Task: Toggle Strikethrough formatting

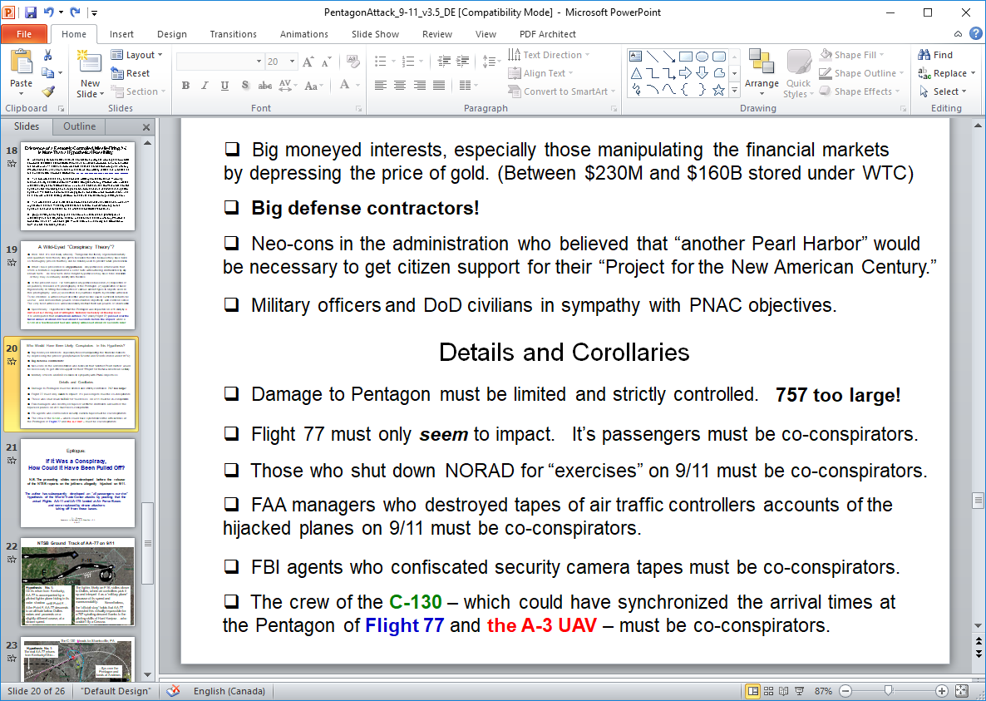Action: point(264,86)
